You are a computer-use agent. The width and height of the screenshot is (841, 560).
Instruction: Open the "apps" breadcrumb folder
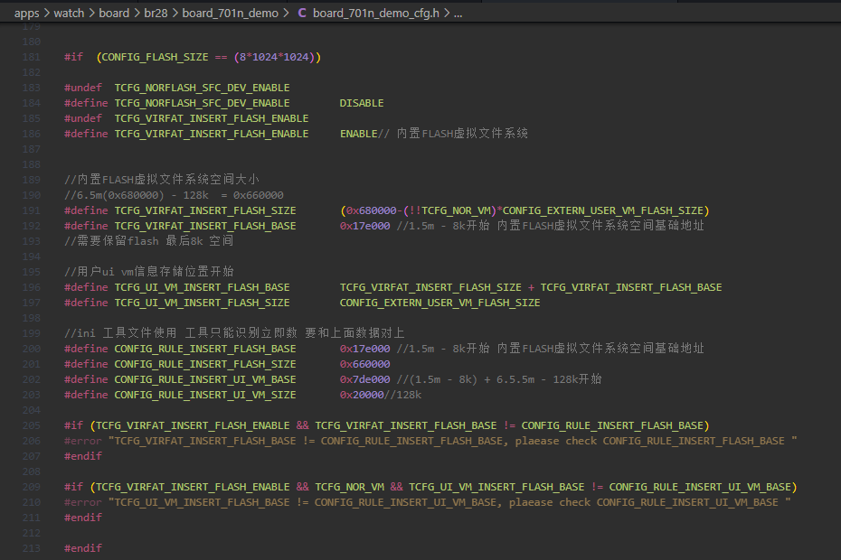(27, 13)
